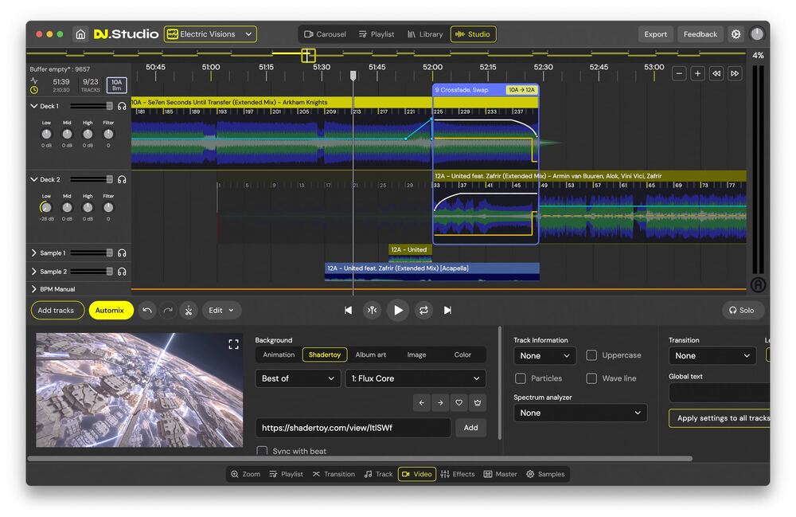Switch to the Library view tab
The width and height of the screenshot is (796, 517).
click(425, 34)
